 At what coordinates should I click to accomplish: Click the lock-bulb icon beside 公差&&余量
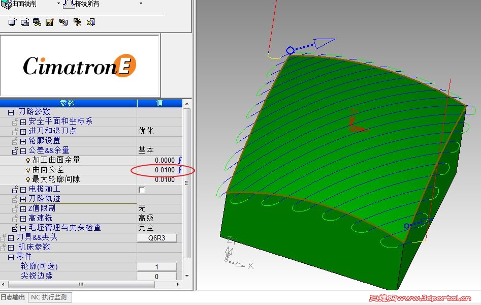pyautogui.click(x=15, y=151)
